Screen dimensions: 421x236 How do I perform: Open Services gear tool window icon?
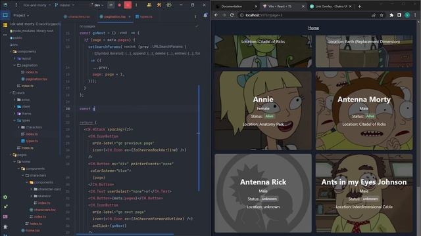[5, 197]
